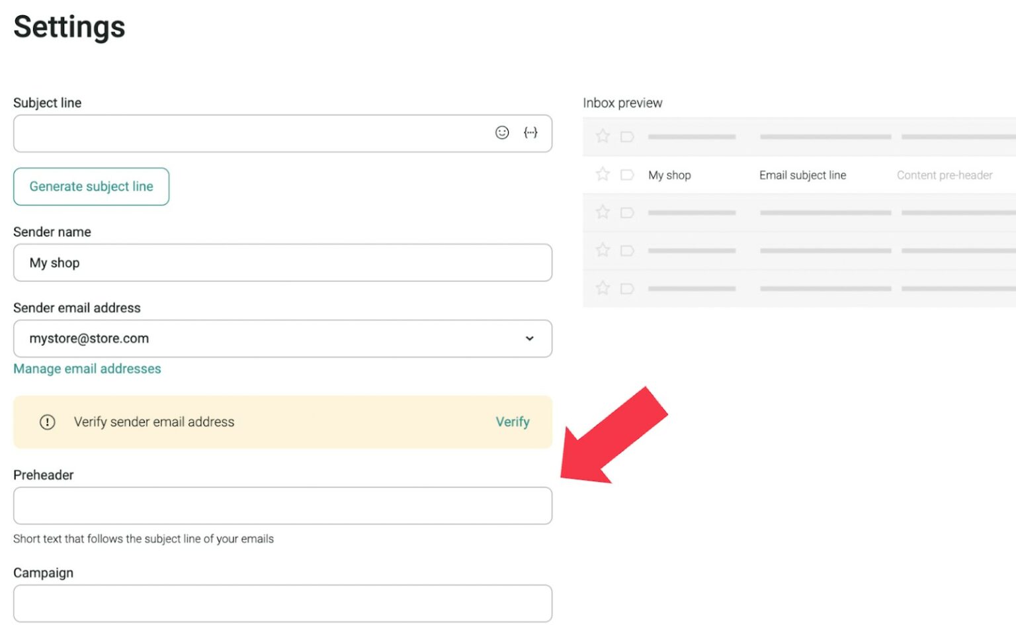
Task: Click inside the Preheader field
Action: point(282,506)
